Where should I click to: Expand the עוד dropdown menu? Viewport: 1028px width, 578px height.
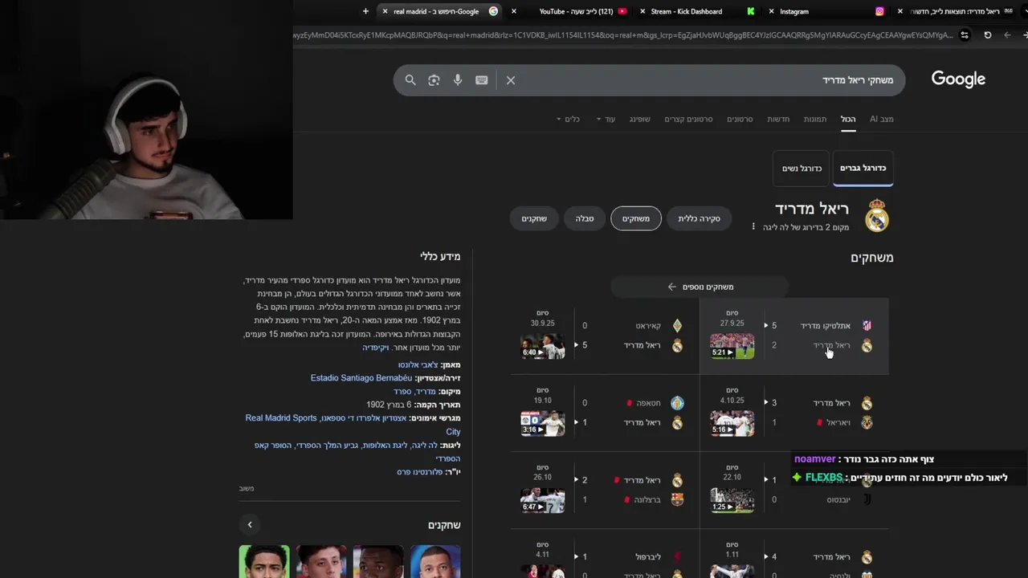[606, 119]
